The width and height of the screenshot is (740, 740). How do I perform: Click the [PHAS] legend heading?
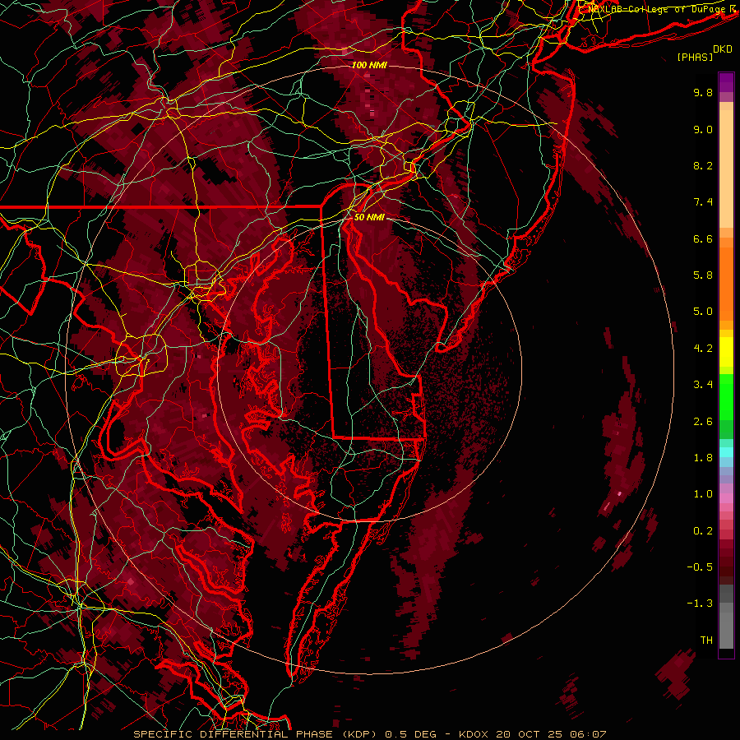tap(695, 58)
